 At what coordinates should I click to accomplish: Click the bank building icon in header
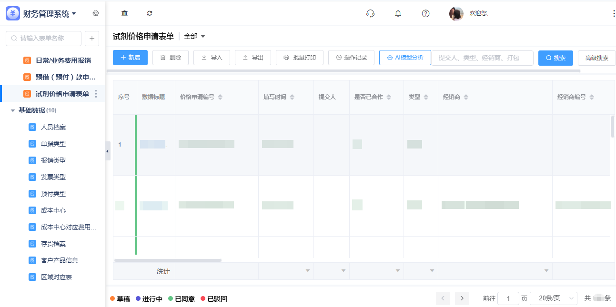[124, 13]
